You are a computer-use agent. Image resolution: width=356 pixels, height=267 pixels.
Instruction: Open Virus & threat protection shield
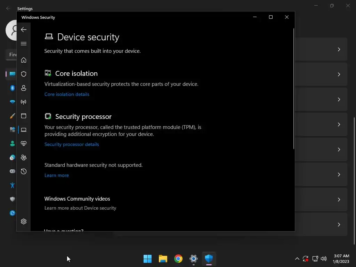click(x=24, y=74)
